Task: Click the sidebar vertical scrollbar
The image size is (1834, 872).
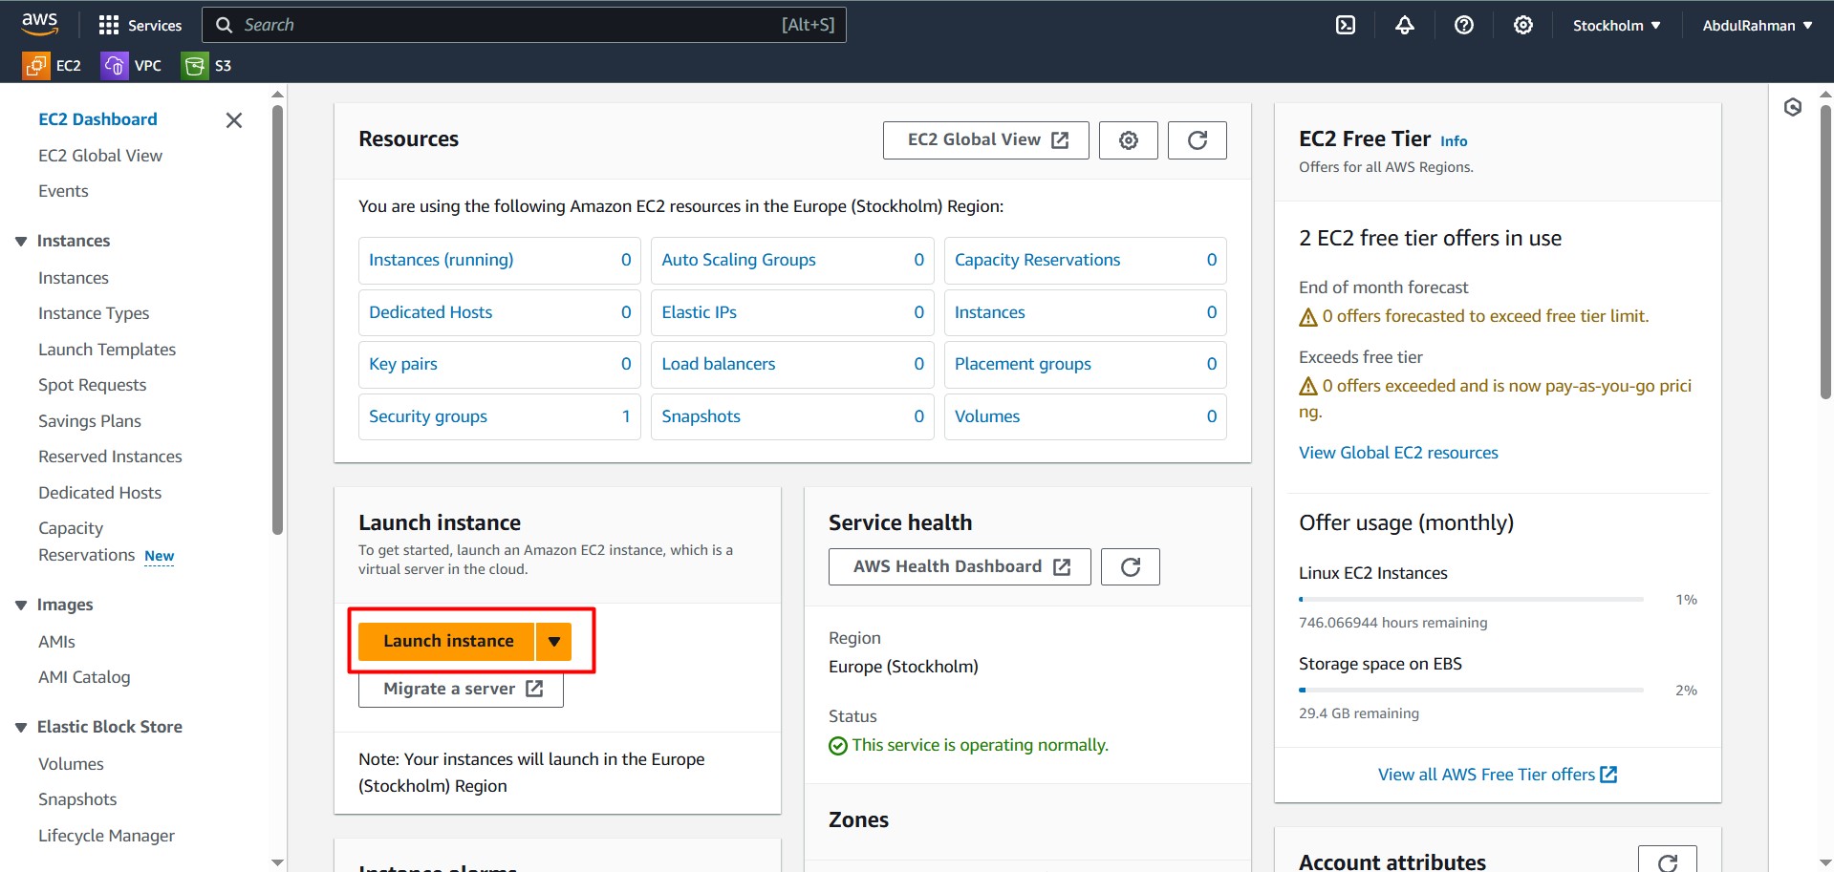Action: [x=277, y=320]
